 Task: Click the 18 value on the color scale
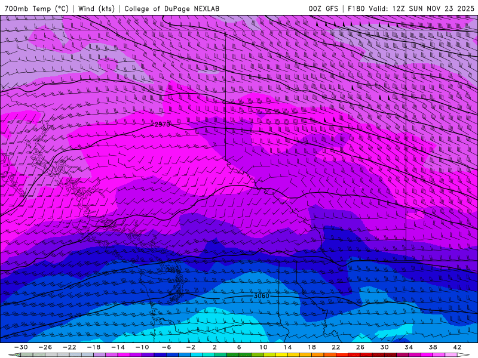[x=311, y=347]
